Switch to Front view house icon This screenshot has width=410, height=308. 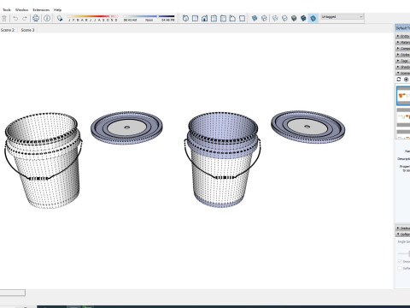[204, 19]
